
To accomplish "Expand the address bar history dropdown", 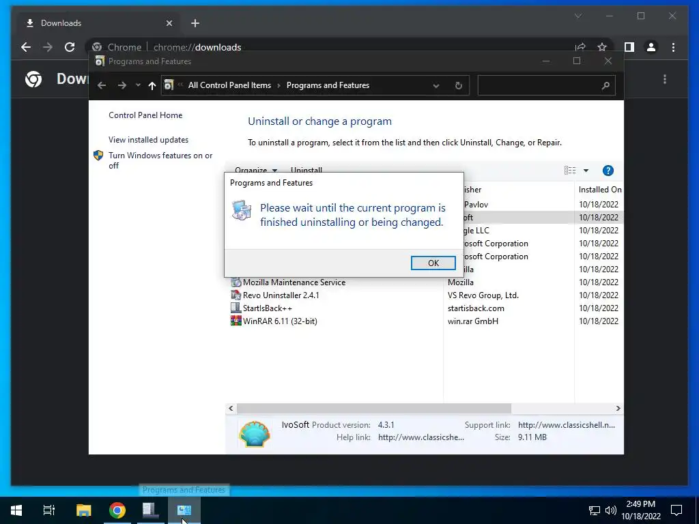I will click(436, 85).
